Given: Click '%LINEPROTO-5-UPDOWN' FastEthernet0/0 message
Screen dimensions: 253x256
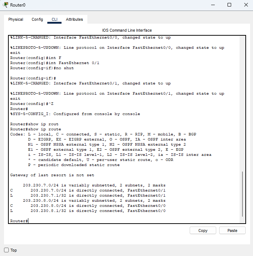Looking at the screenshot, I should point(117,48).
